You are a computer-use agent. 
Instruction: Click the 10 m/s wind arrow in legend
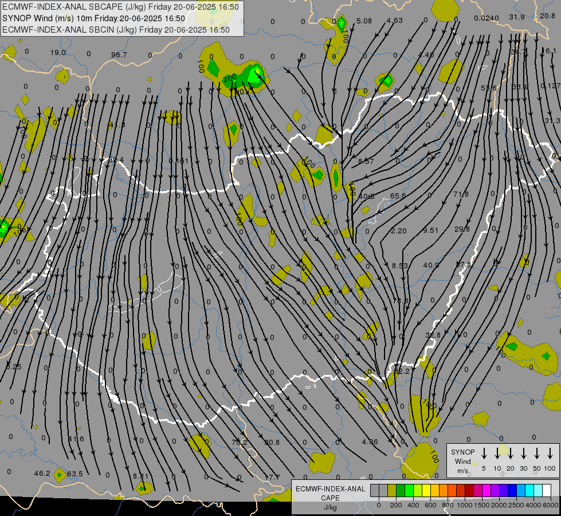coord(497,454)
